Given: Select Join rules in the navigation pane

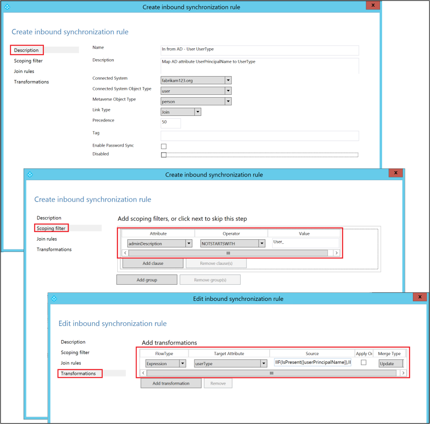Looking at the screenshot, I should tap(24, 71).
